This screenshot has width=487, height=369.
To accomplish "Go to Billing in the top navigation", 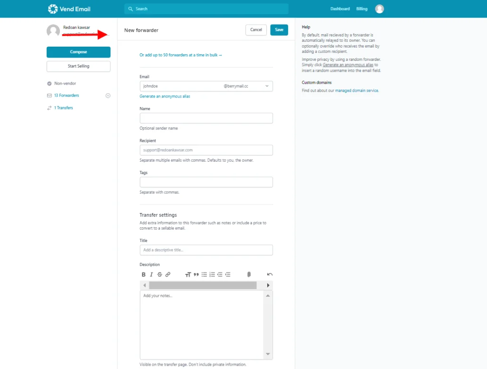I will tap(362, 9).
